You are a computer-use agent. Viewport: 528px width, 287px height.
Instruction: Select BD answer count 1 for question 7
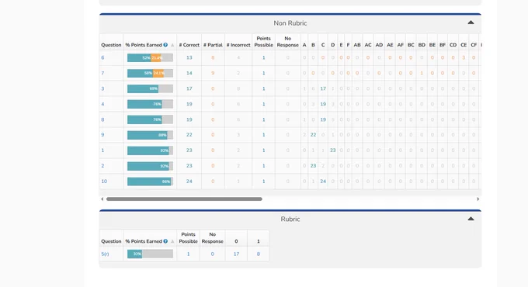(x=422, y=74)
